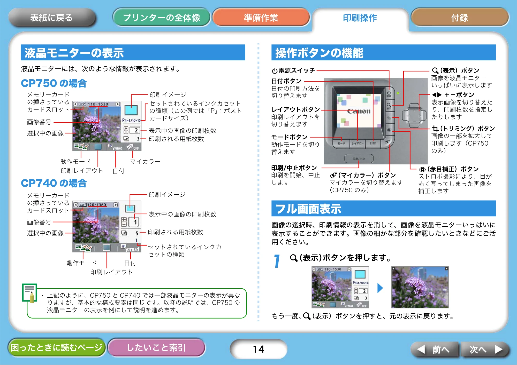Screen dimensions: 517x365
Task: Click the power switch icon on the printer photo
Action: (389, 94)
